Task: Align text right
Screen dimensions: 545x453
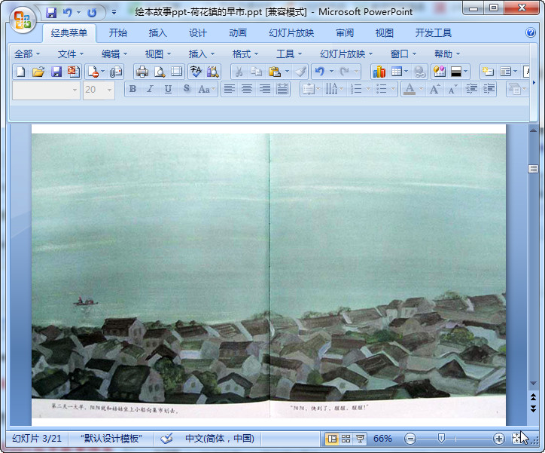Action: point(264,89)
